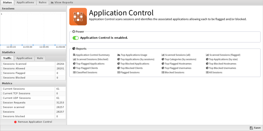Click the red Remove Application Control icon

15,122
